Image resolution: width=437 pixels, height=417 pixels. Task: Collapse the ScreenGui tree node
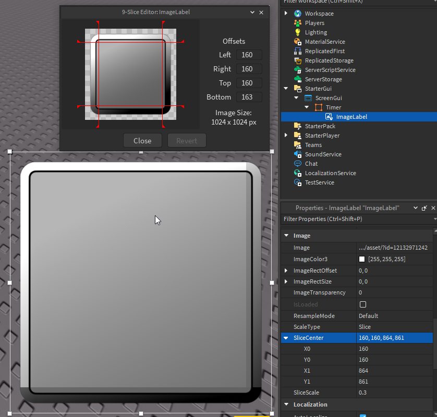[x=296, y=98]
